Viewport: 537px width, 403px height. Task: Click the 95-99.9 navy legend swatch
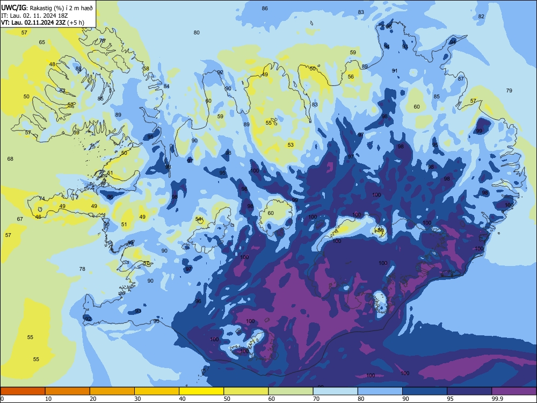coord(469,391)
